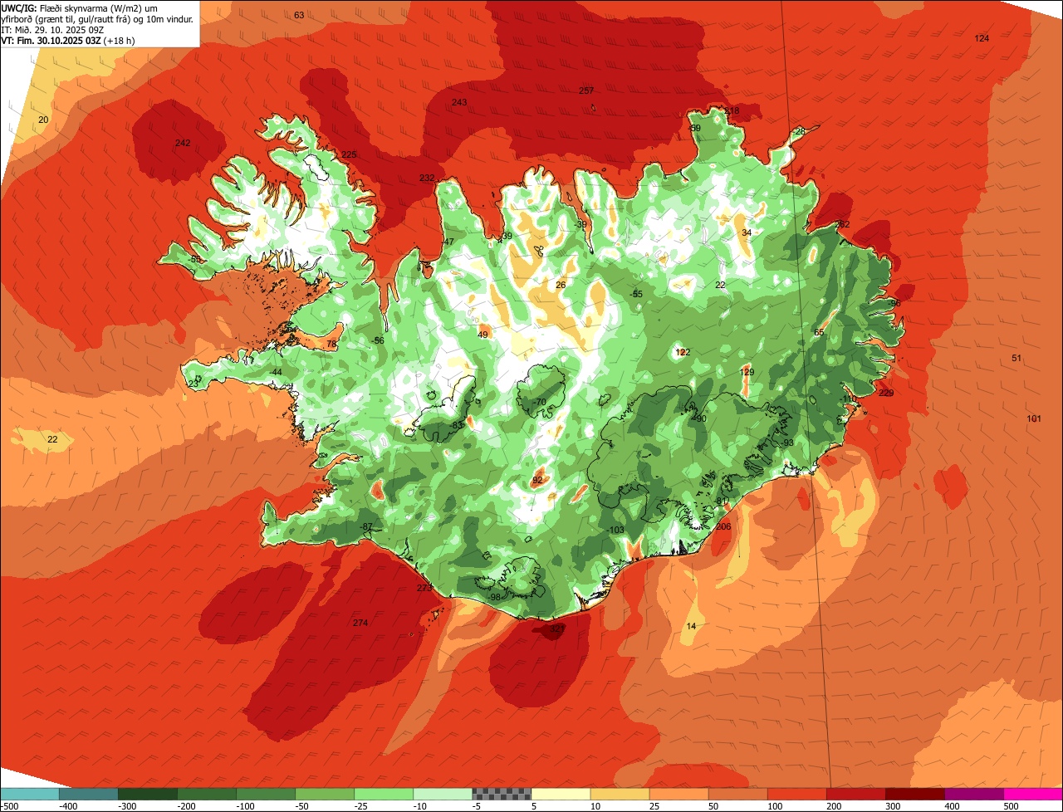Click the dark teal legend swatch between -400 and -300
1063x812 pixels.
(x=89, y=794)
